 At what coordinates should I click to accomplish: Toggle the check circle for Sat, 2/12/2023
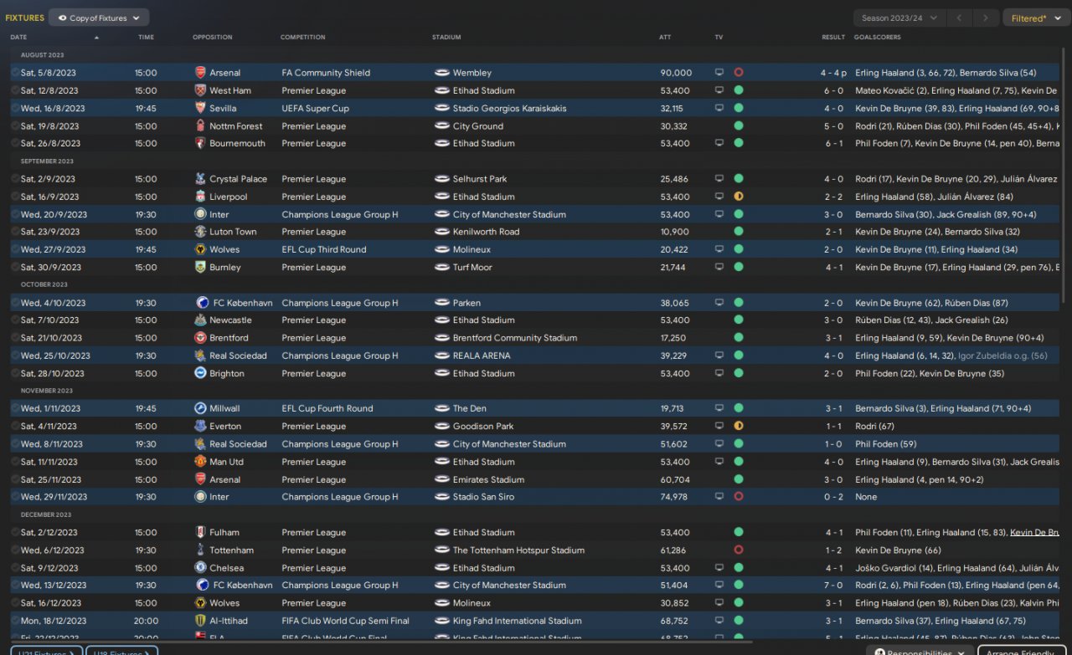pyautogui.click(x=15, y=532)
